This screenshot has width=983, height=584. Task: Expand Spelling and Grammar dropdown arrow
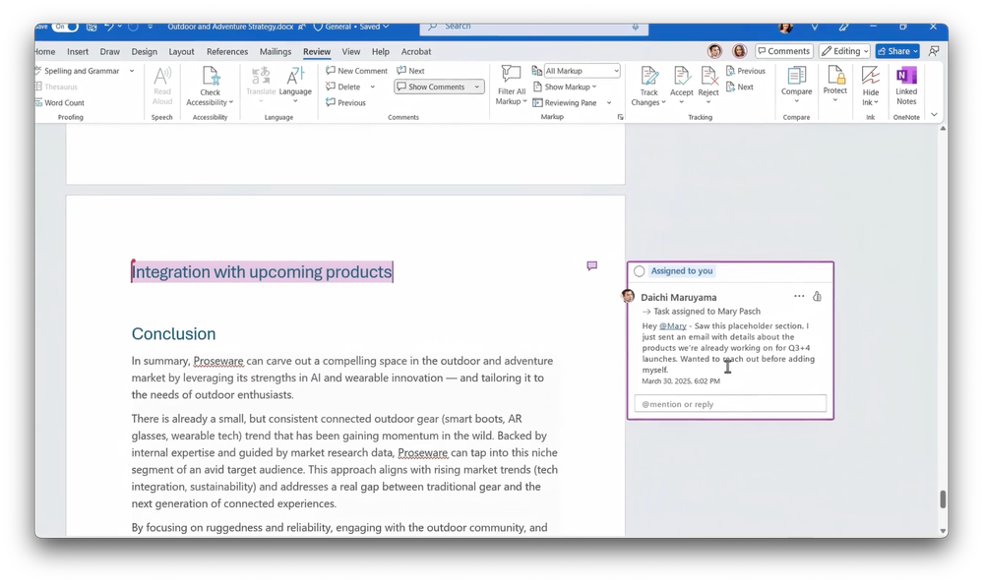132,71
